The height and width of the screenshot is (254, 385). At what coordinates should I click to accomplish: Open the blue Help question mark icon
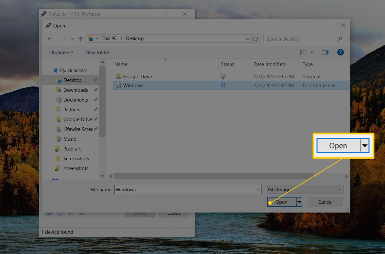[x=340, y=52]
